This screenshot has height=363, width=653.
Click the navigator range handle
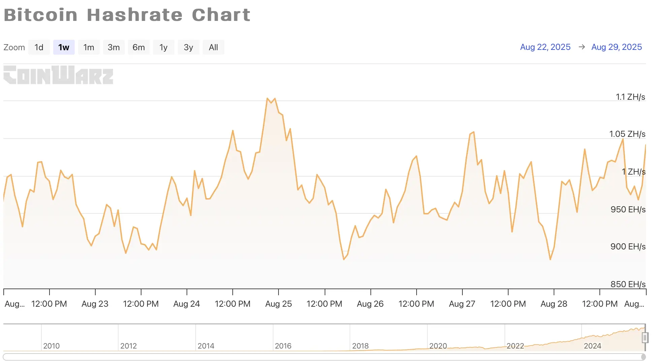(x=645, y=337)
